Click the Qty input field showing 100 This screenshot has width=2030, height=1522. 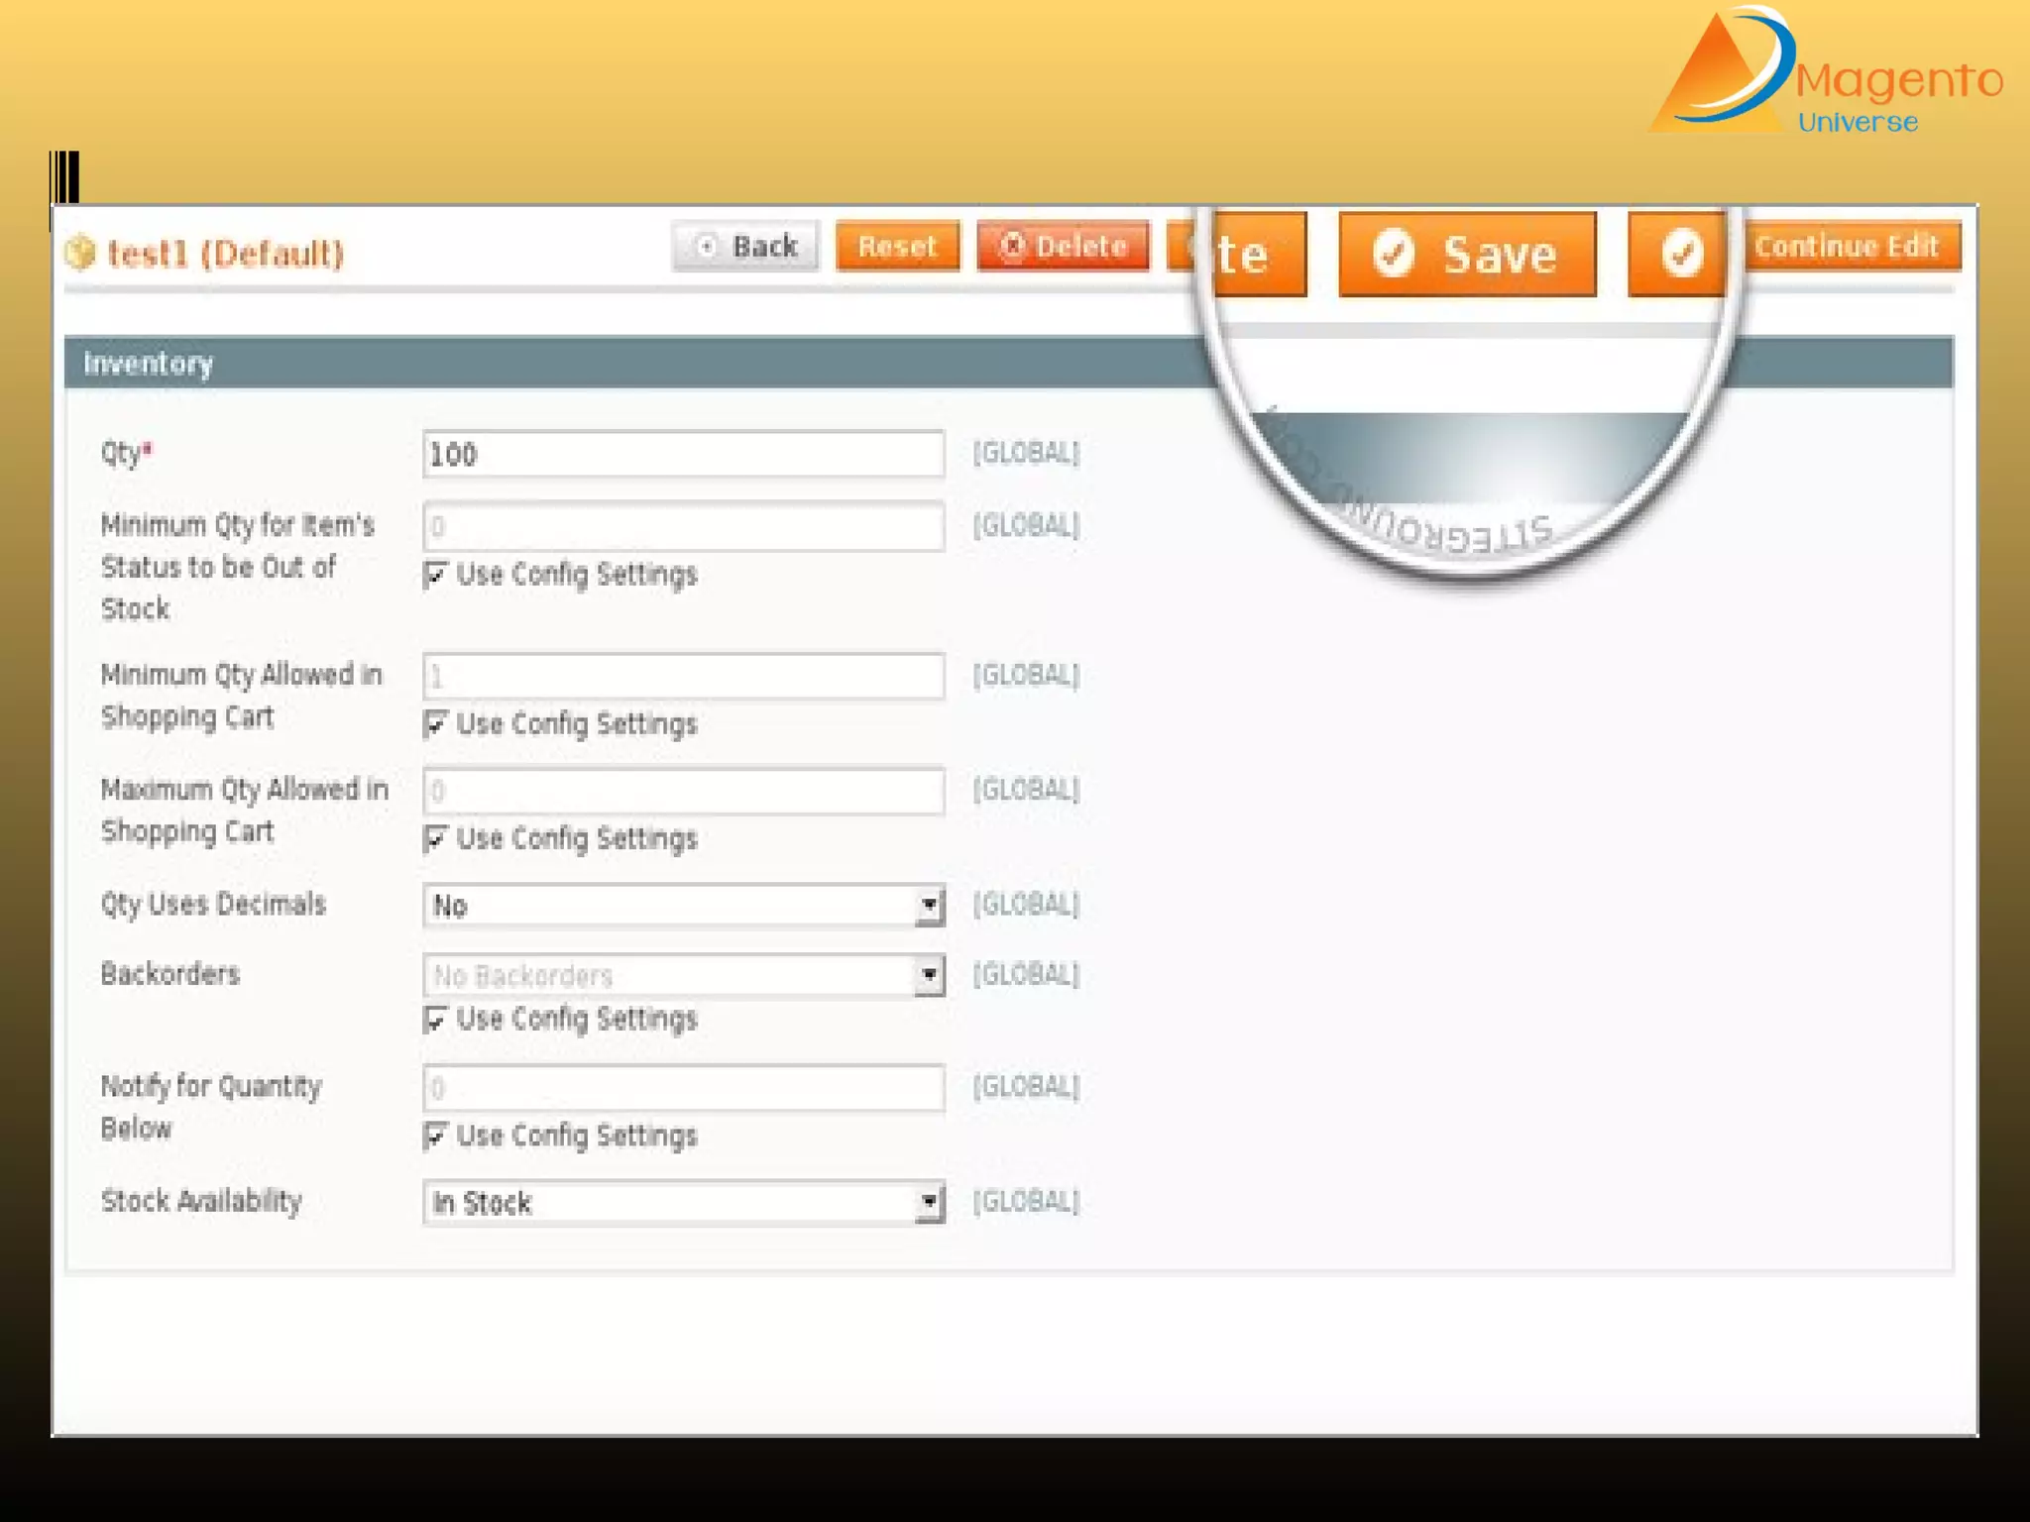(684, 455)
